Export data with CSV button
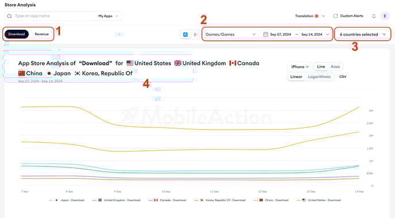The width and height of the screenshot is (395, 218). tap(343, 77)
